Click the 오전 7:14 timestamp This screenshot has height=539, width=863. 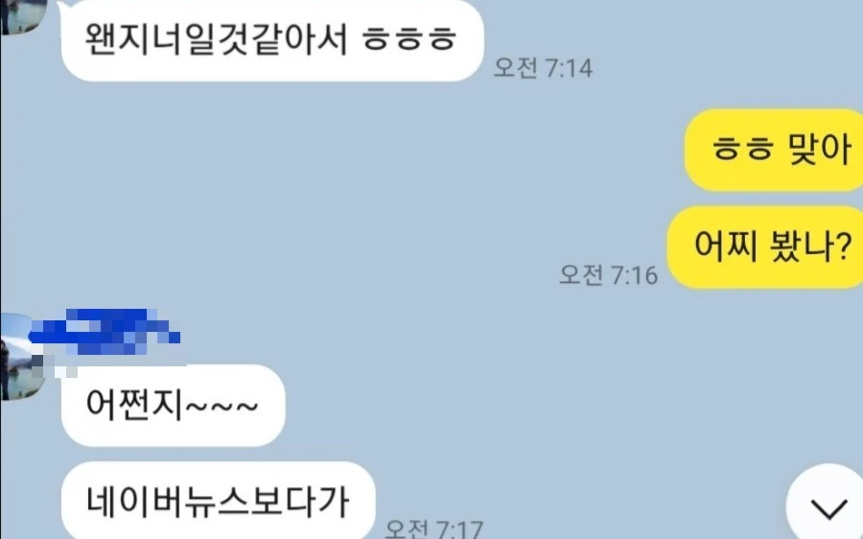543,68
